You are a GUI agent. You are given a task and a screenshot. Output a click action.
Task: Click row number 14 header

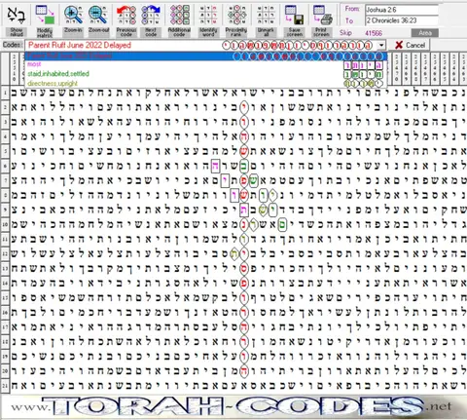point(5,283)
